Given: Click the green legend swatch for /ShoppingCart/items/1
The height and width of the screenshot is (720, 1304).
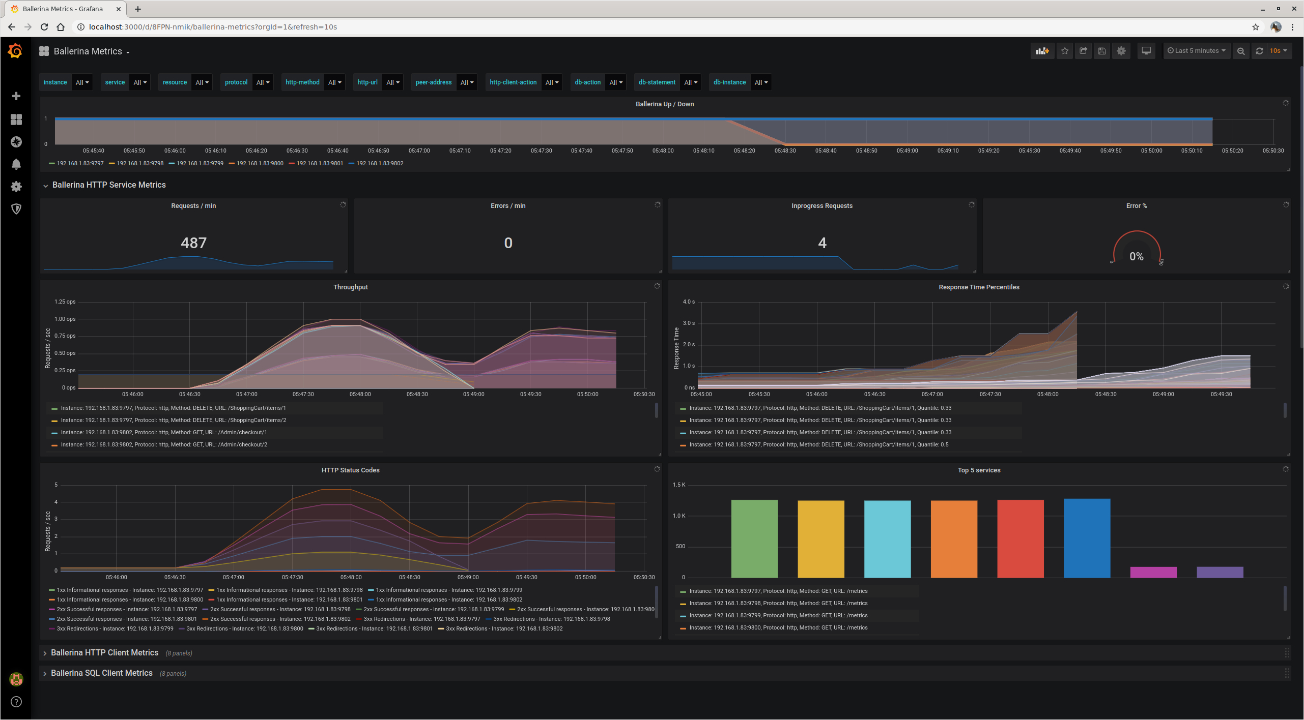Looking at the screenshot, I should (54, 408).
